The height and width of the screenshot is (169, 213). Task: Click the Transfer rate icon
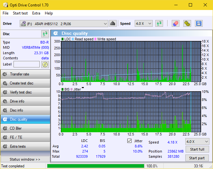point(5,74)
